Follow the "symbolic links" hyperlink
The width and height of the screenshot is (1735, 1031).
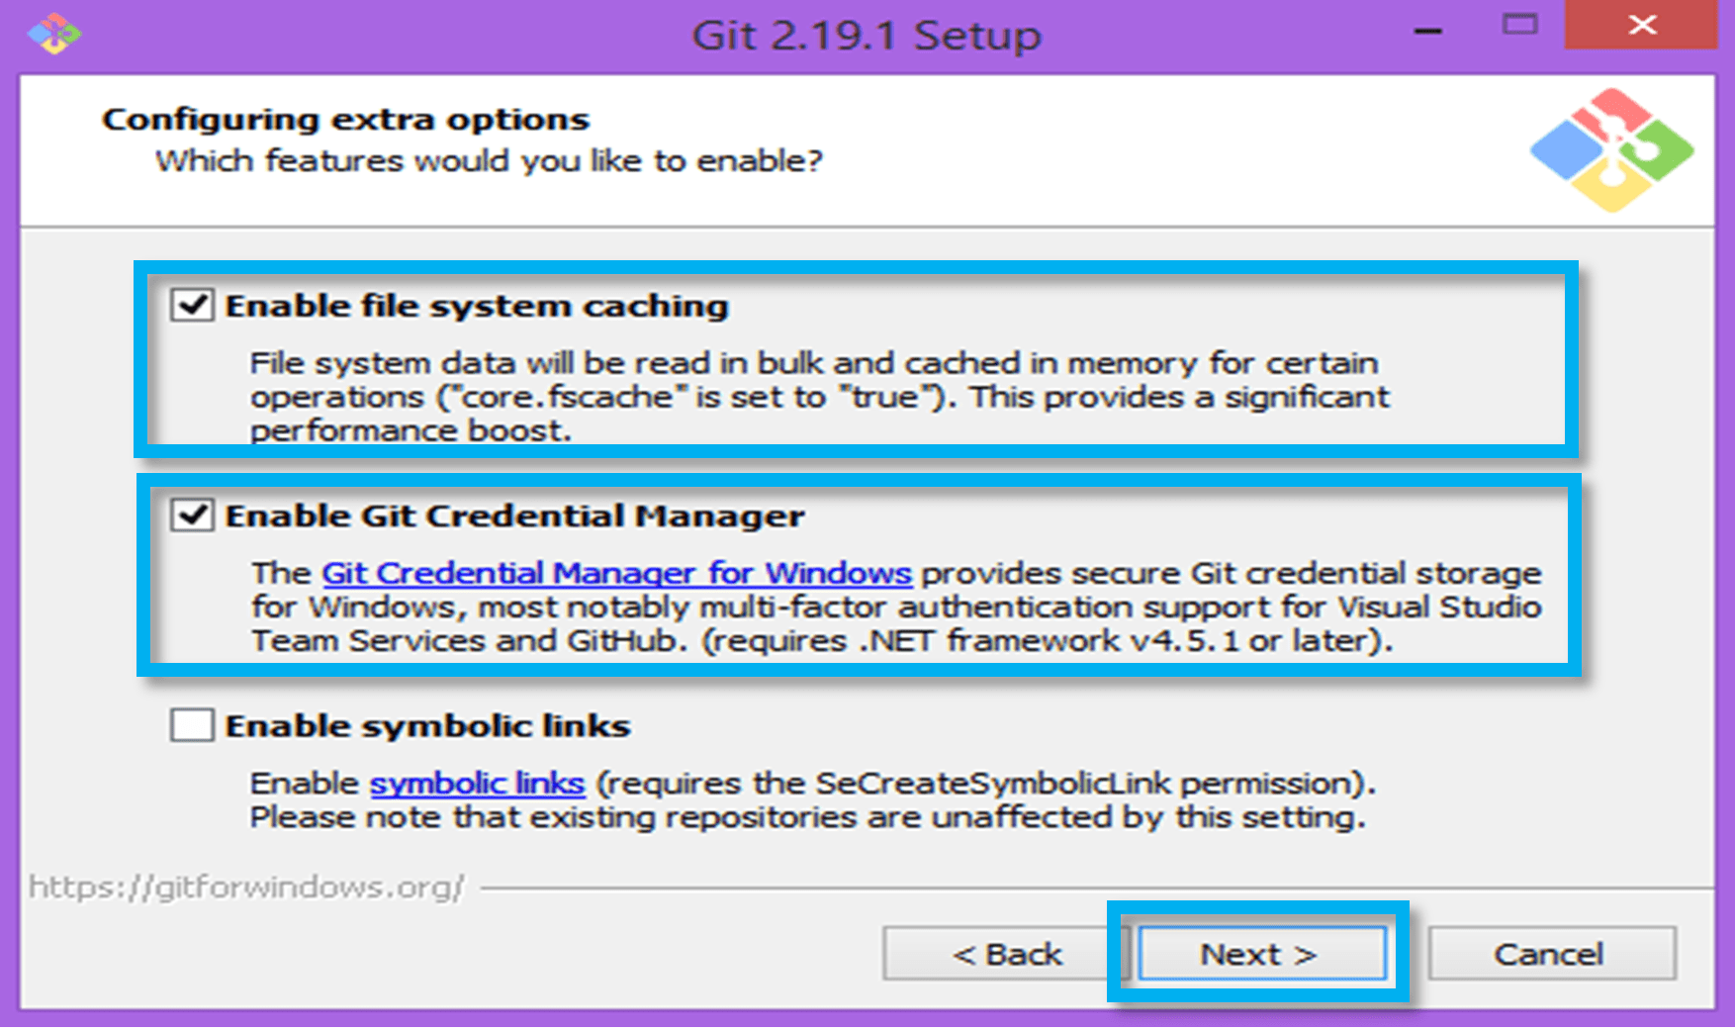pyautogui.click(x=477, y=783)
